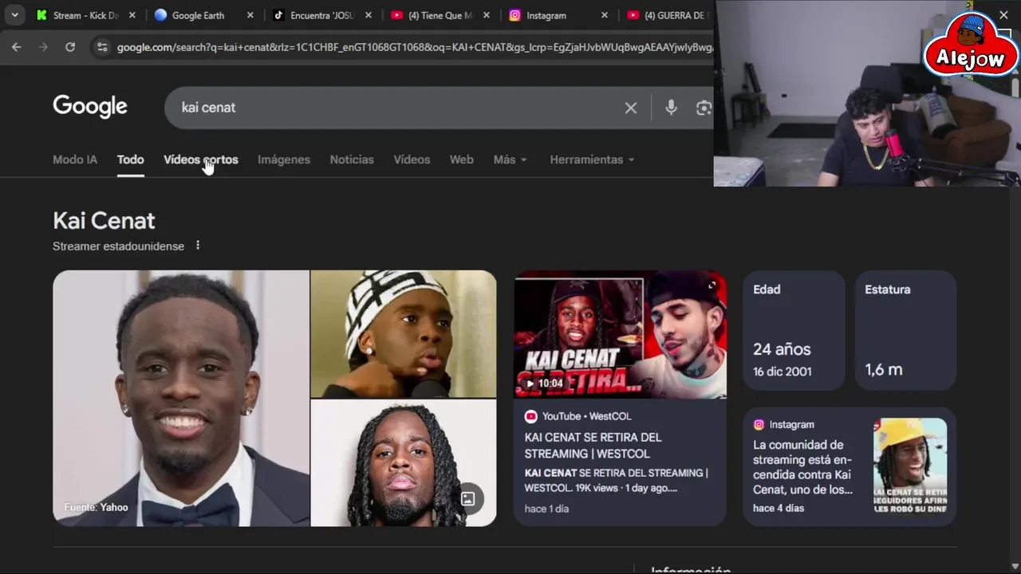Close the Google Earth tab

[x=250, y=15]
